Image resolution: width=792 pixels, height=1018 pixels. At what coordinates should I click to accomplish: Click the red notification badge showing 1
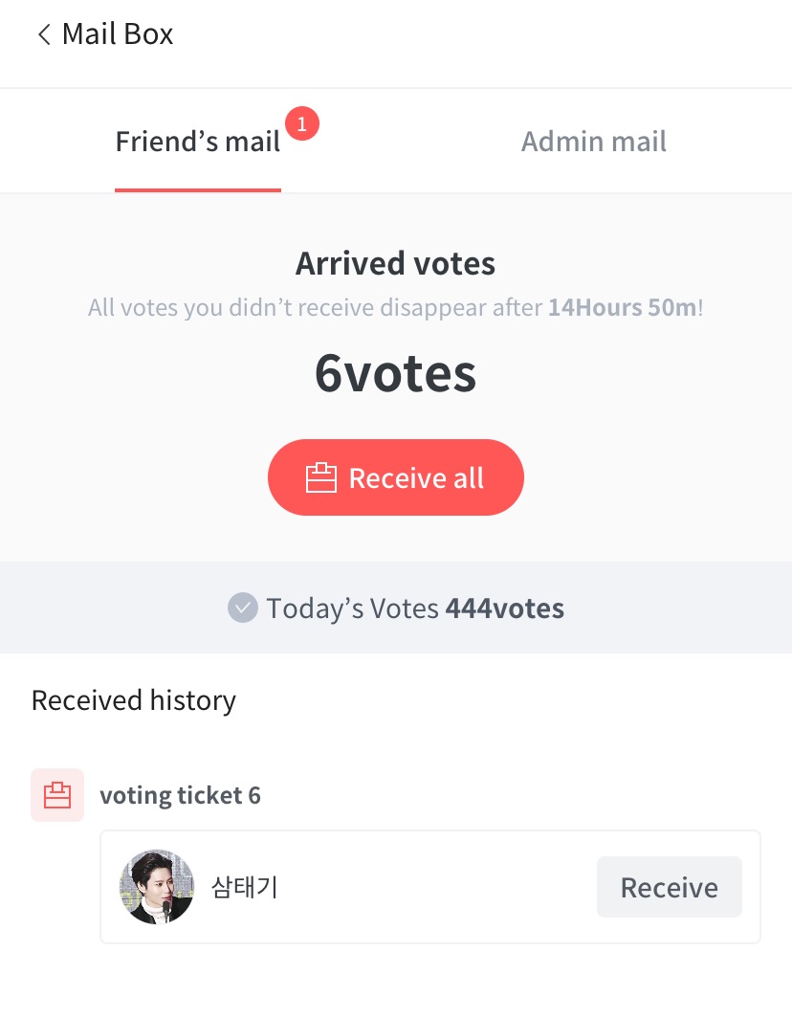(301, 123)
